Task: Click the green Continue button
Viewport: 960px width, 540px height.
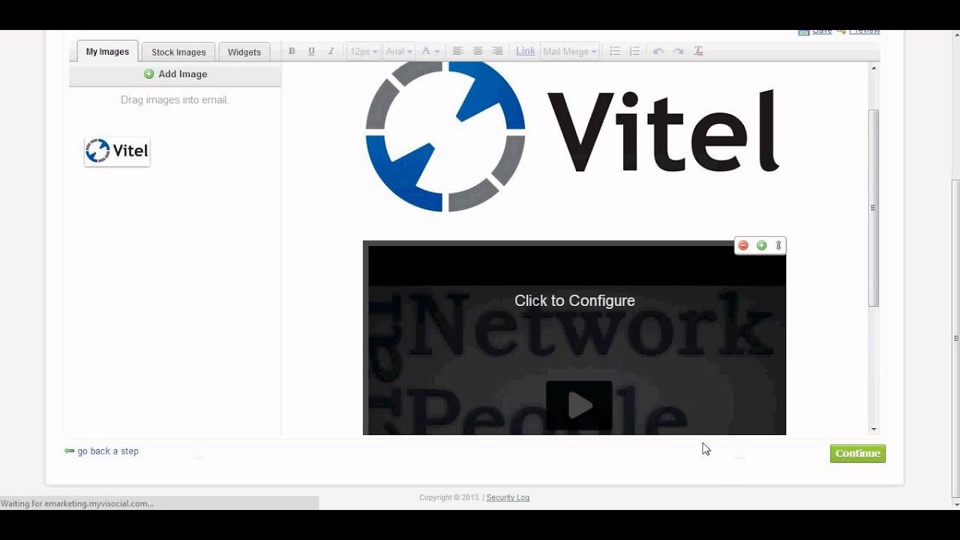Action: (x=858, y=453)
